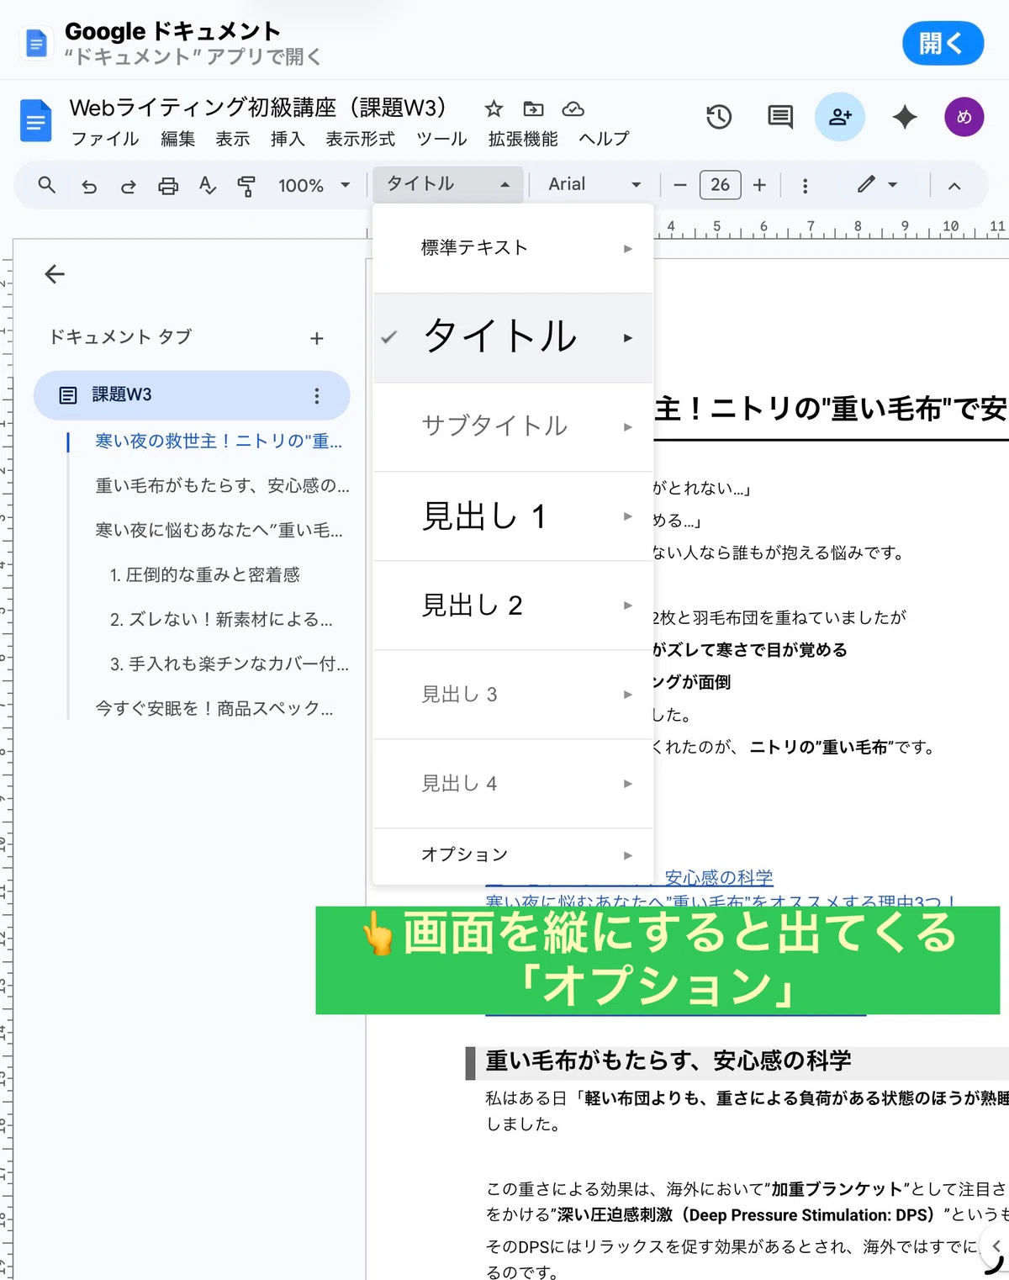Tap the 開く button in app banner
Screen dimensions: 1009x1280
943,43
